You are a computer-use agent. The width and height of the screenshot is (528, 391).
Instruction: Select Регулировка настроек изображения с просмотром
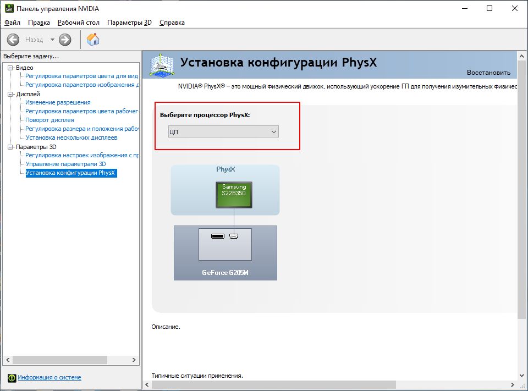pyautogui.click(x=82, y=155)
